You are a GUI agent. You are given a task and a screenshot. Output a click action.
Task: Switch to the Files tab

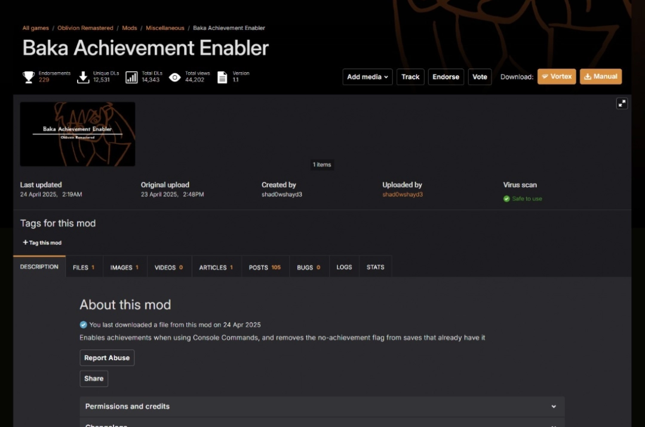[x=84, y=267]
